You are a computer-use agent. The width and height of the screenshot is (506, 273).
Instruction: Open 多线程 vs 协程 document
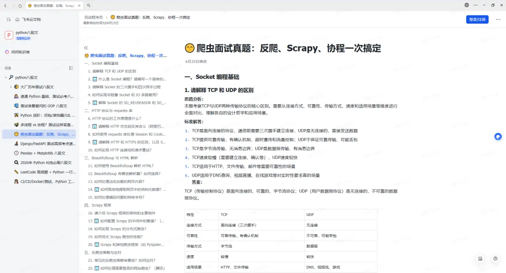click(x=44, y=125)
